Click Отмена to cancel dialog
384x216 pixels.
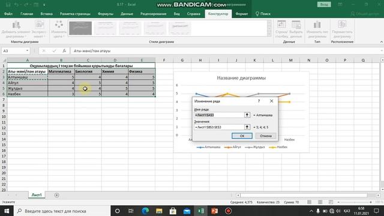(266, 136)
